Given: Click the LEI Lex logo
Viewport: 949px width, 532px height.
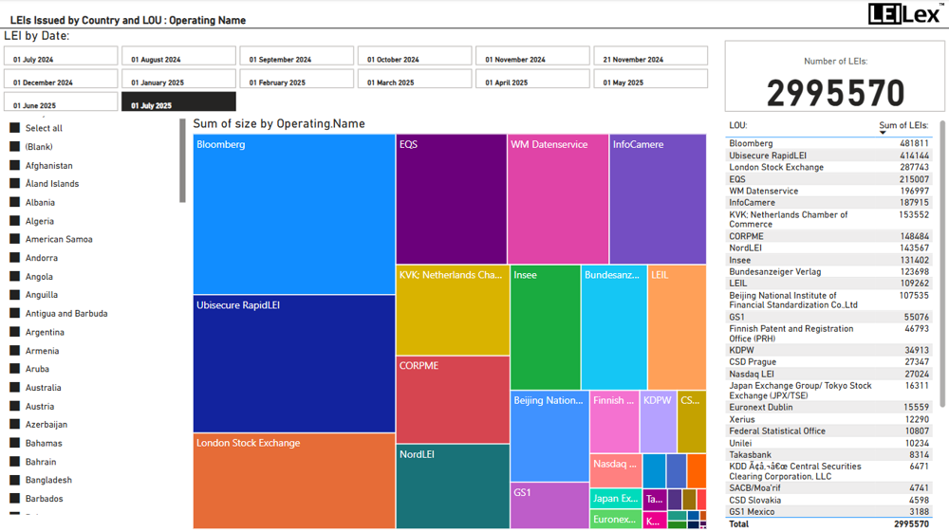Looking at the screenshot, I should point(906,13).
